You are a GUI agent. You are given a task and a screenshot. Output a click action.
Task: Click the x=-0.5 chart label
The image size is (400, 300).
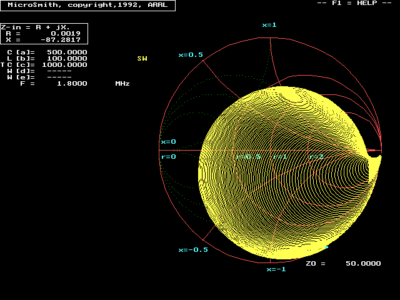[193, 250]
